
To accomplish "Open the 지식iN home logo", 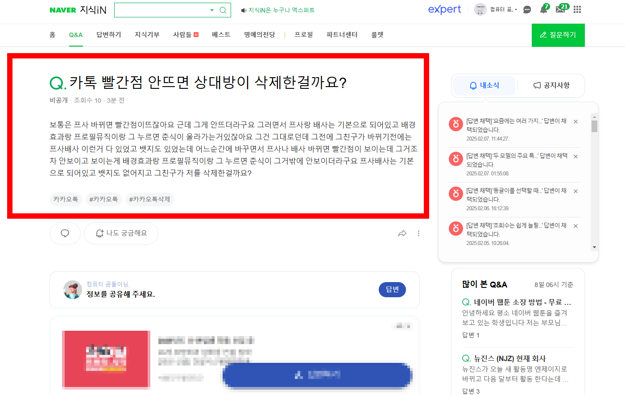I will pos(93,10).
